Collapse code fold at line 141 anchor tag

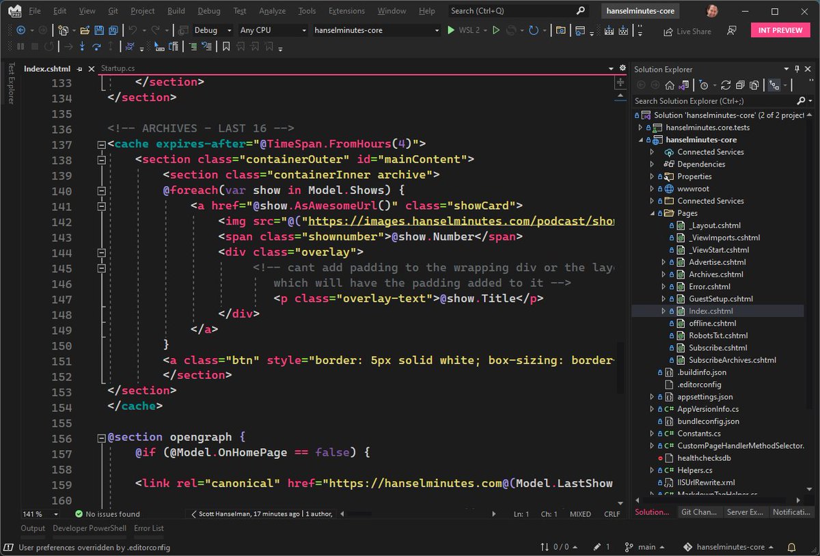click(101, 206)
